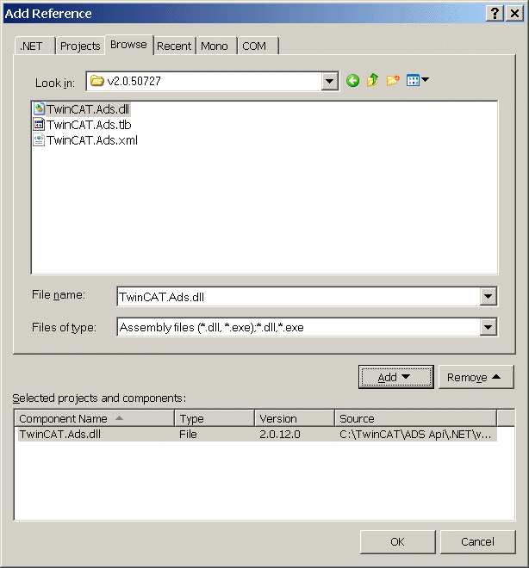Image resolution: width=529 pixels, height=568 pixels.
Task: Select TwinCAT.Ads.xml in file list
Action: (x=92, y=140)
